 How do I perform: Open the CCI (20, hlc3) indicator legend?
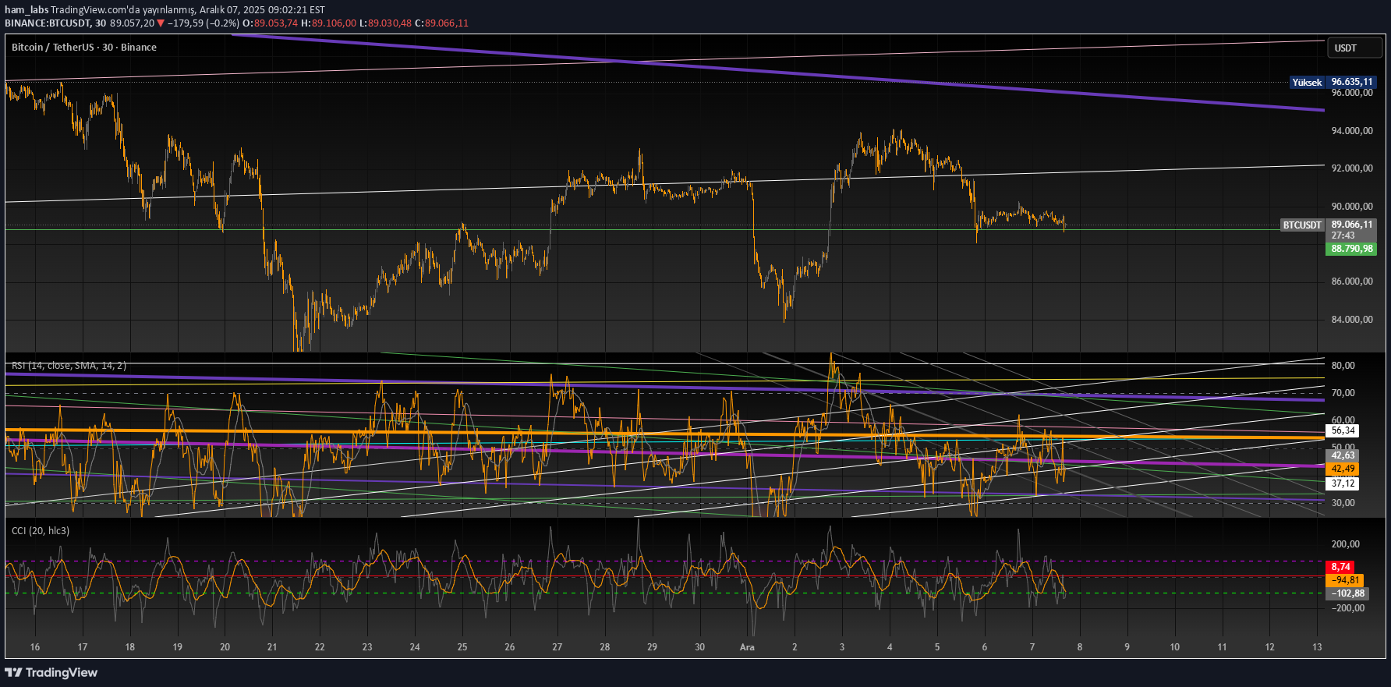click(41, 531)
